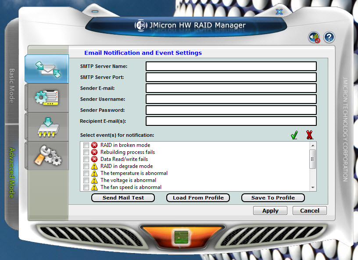Click the red error icon beside Rebuilding process fails
Image resolution: width=358 pixels, height=260 pixels.
[x=94, y=152]
